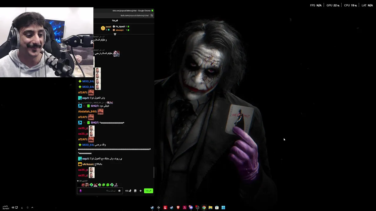376x211 pixels.
Task: Click the send message input field
Action: (x=100, y=191)
